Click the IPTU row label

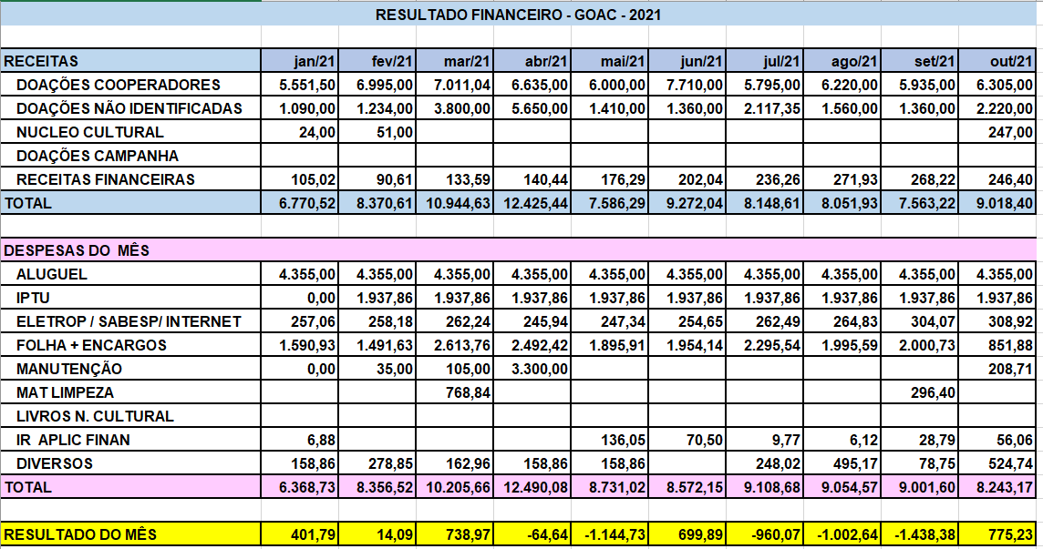point(130,298)
